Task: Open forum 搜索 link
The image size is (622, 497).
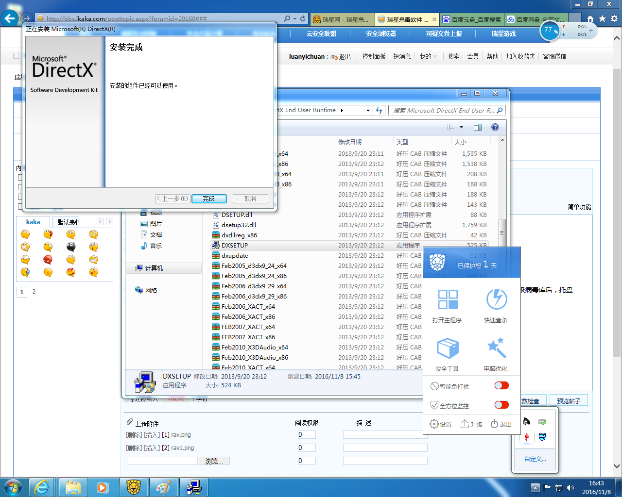Action: pos(453,57)
